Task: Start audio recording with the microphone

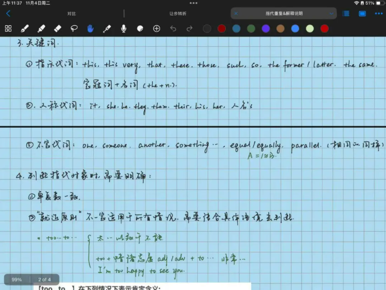Action: (x=124, y=28)
